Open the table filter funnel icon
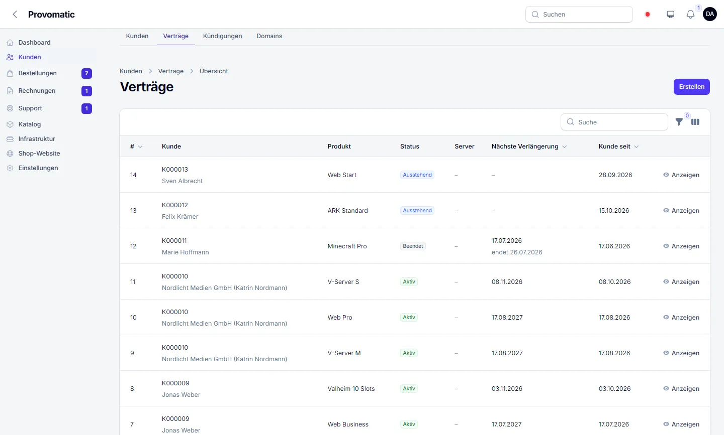This screenshot has width=724, height=435. (679, 122)
